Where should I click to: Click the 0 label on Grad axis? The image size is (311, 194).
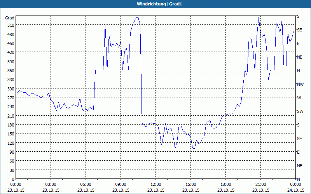(13, 179)
